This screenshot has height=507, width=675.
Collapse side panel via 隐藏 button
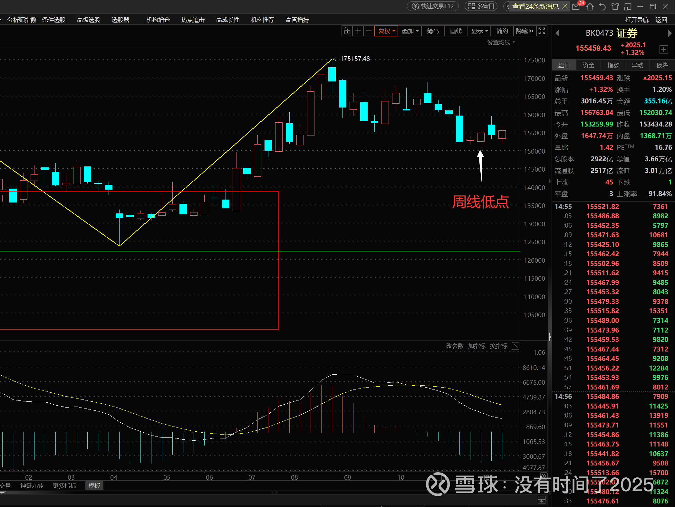525,31
